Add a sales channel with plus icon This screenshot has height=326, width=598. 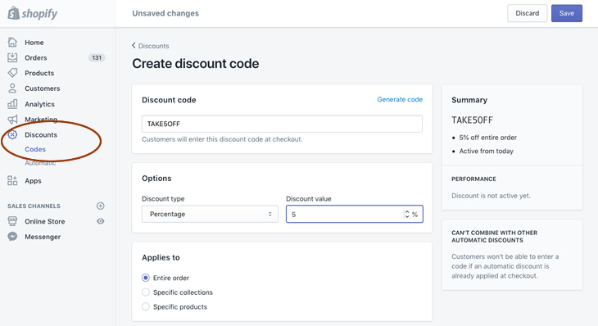point(100,206)
